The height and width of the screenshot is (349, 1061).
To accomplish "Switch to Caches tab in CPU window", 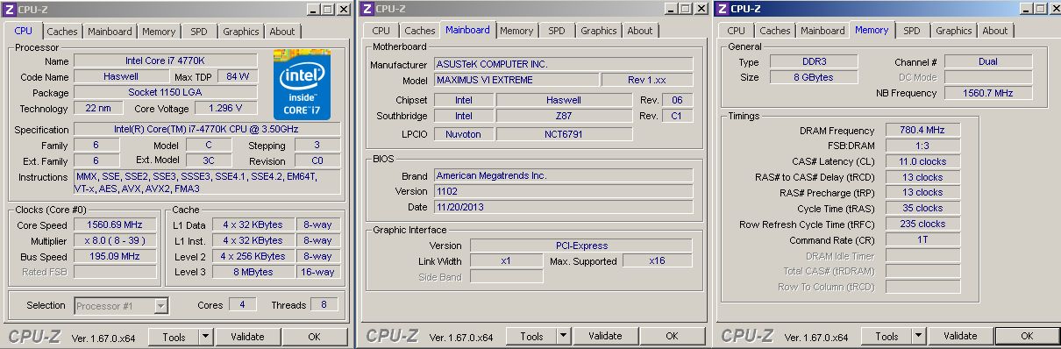I will point(62,32).
